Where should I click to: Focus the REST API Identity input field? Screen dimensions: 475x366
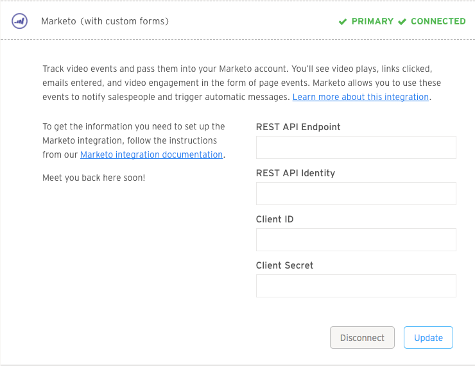[356, 194]
